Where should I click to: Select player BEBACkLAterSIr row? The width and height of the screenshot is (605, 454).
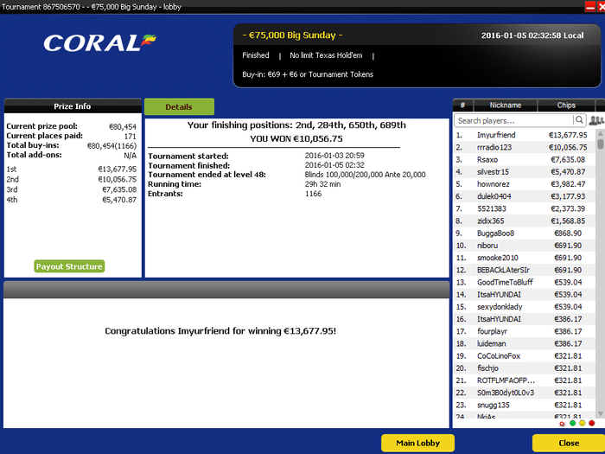[x=525, y=270]
